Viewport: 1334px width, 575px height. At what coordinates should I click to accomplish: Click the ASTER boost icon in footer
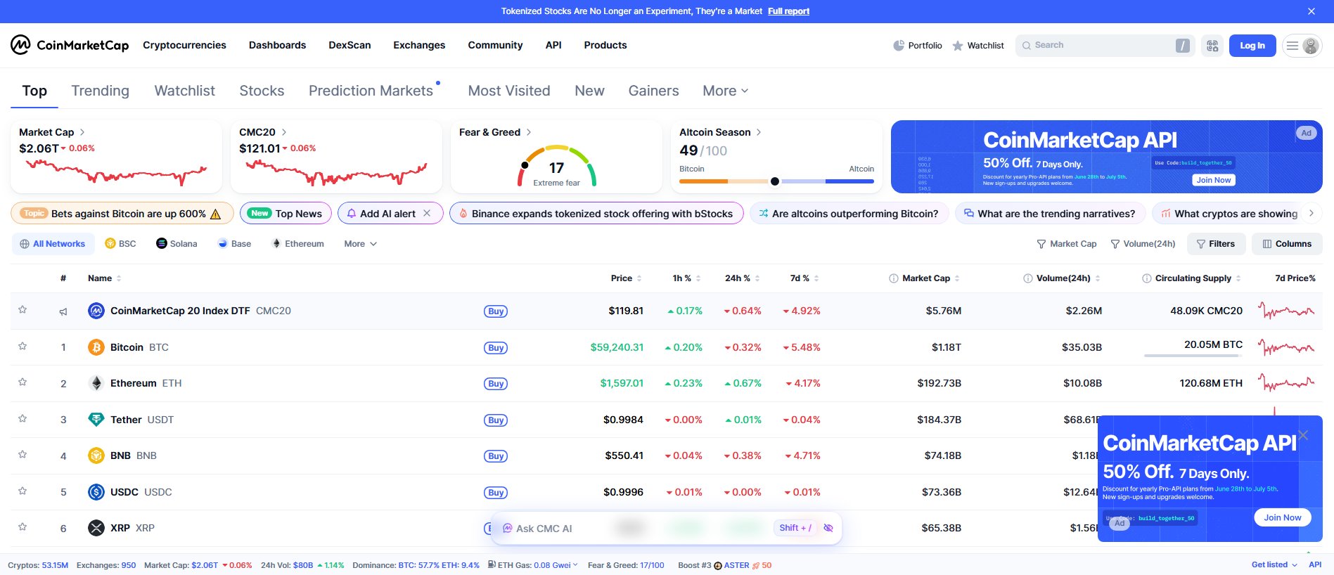coord(718,565)
